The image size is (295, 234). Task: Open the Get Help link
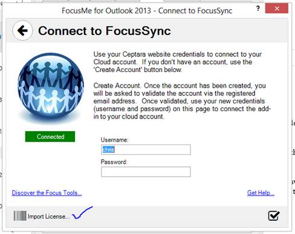coord(261,193)
